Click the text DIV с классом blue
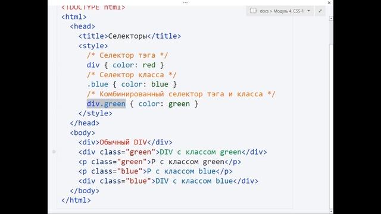This screenshot has height=214, width=381. tap(194, 181)
